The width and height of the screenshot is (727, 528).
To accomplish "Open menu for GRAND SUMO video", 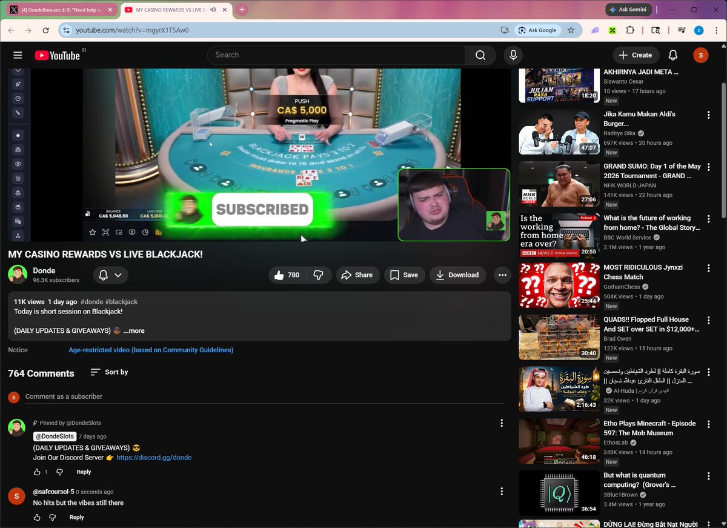I will [x=708, y=167].
